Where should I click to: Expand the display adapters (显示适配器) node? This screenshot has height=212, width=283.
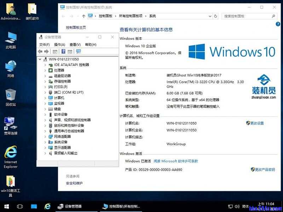(45, 148)
